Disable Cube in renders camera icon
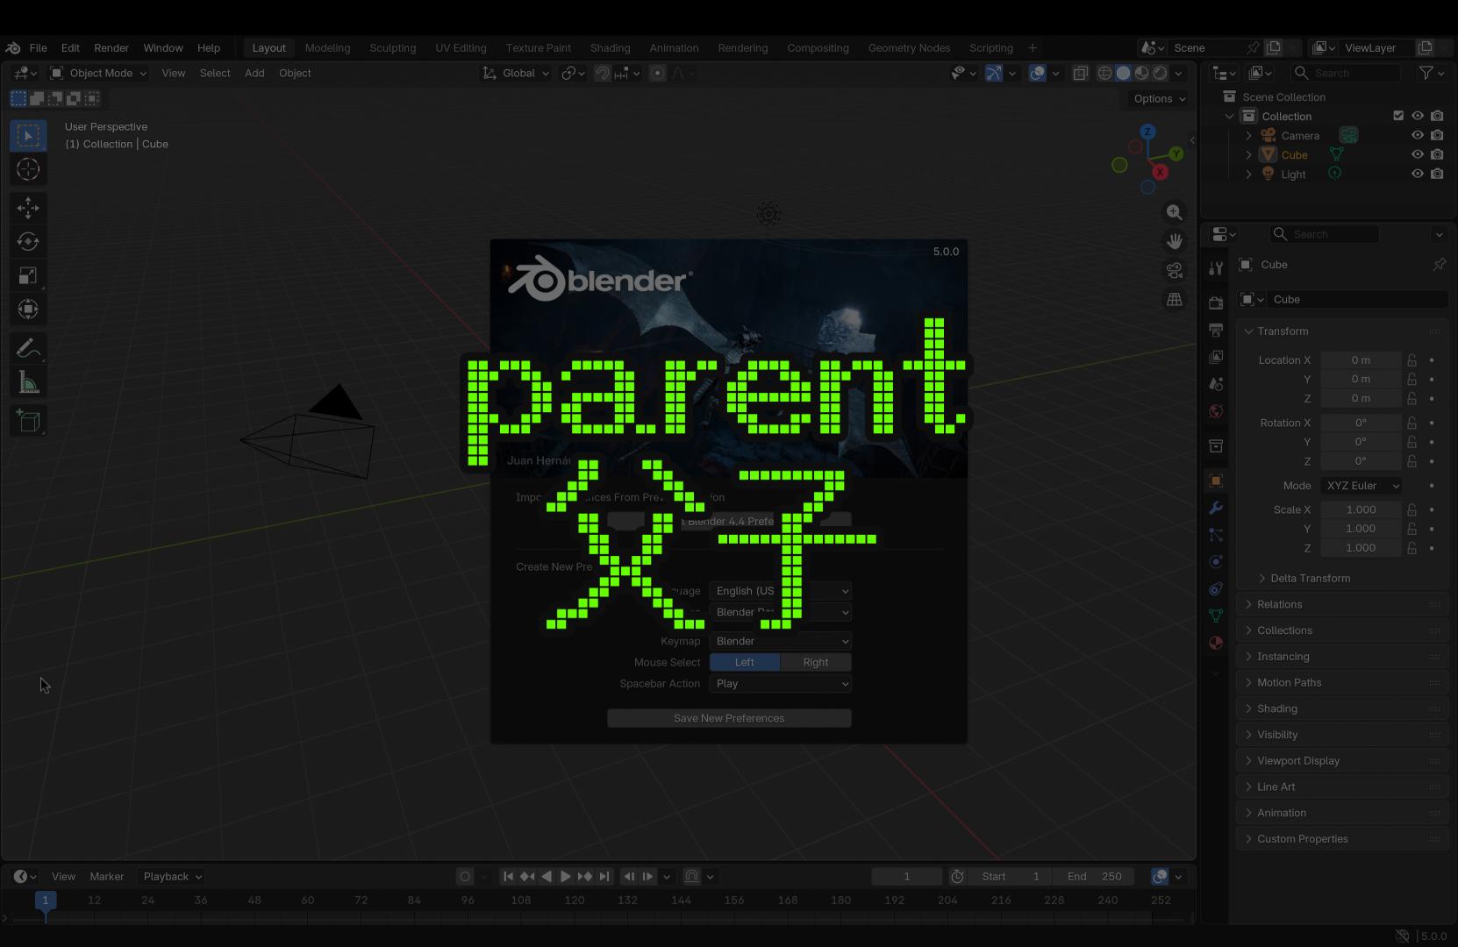The height and width of the screenshot is (947, 1458). (x=1437, y=154)
